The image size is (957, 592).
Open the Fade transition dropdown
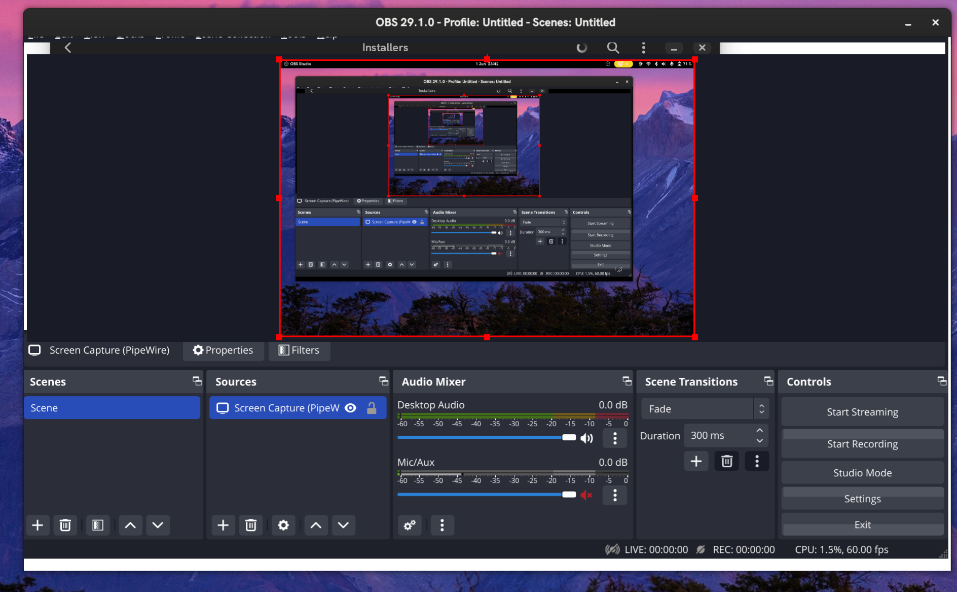705,408
